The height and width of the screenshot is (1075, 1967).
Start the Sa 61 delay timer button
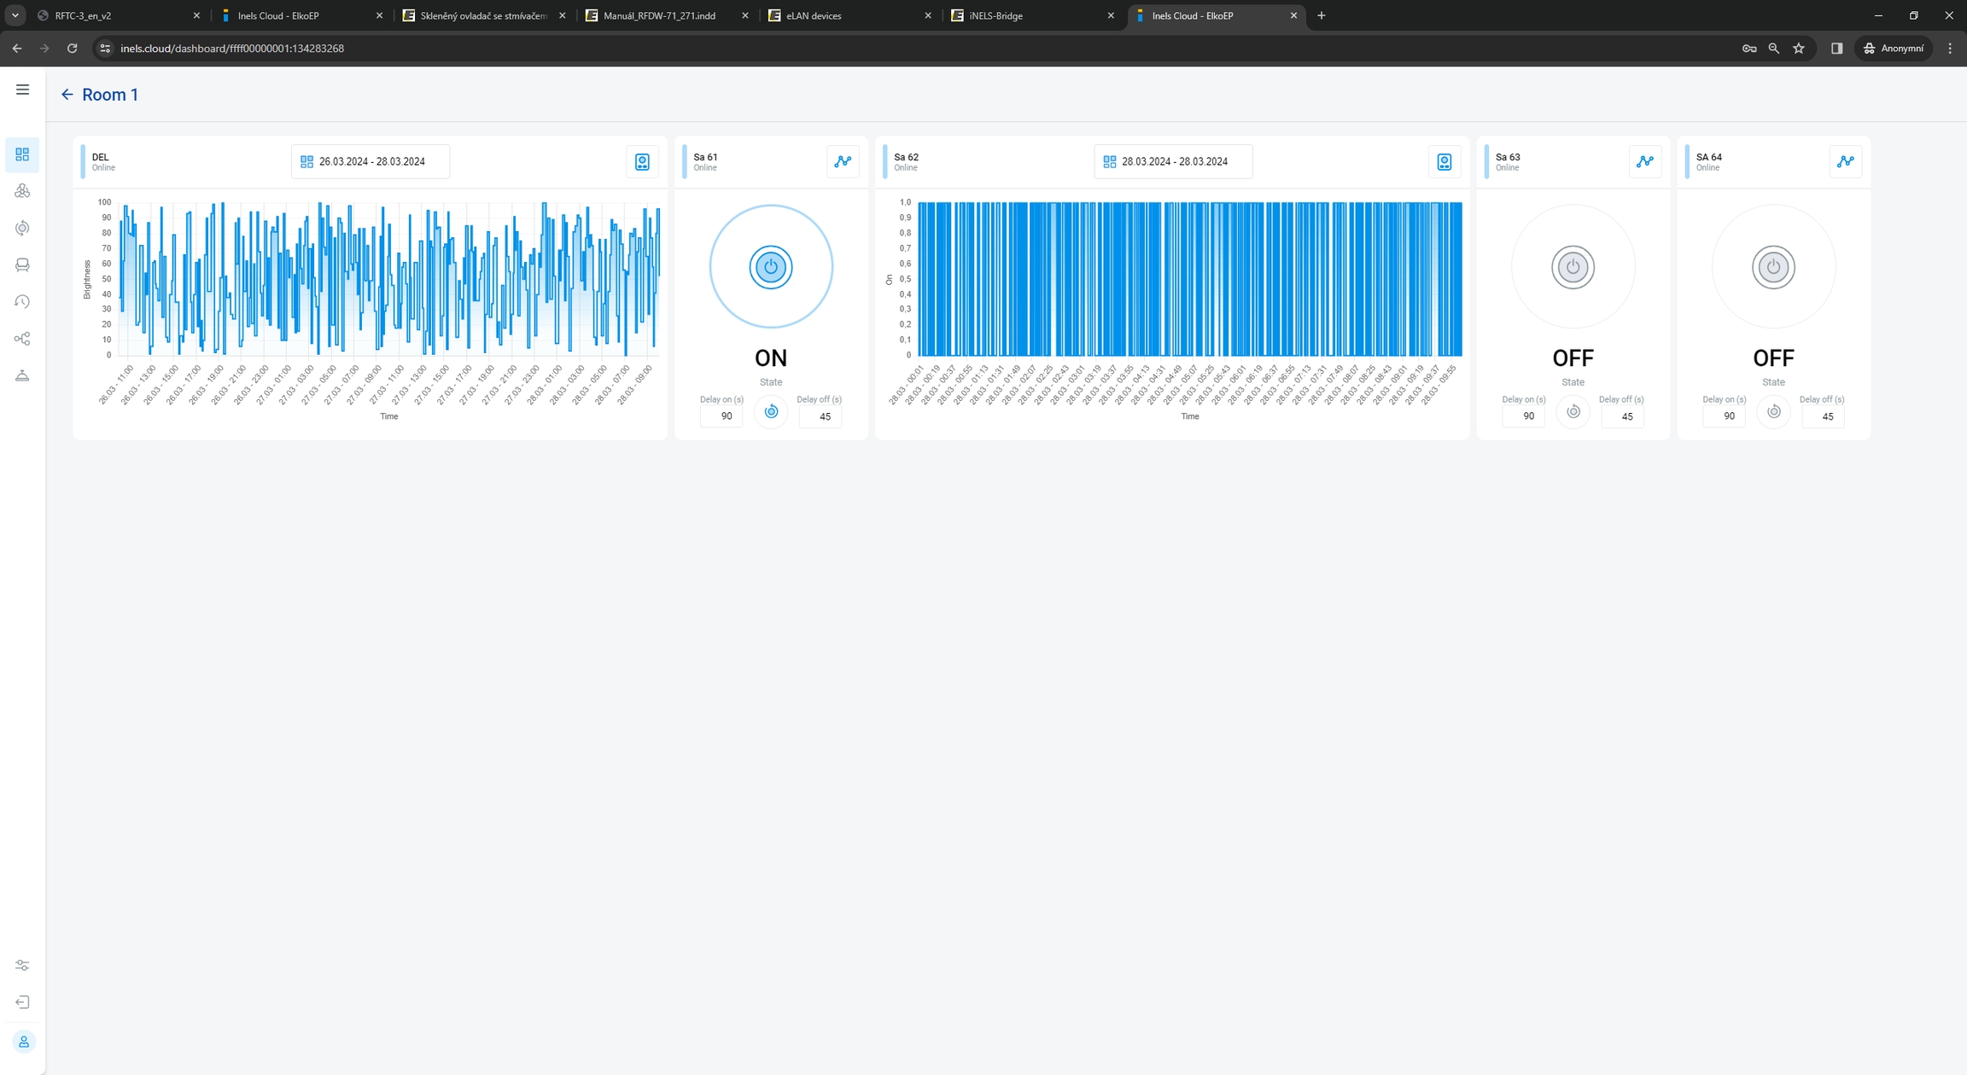click(771, 412)
